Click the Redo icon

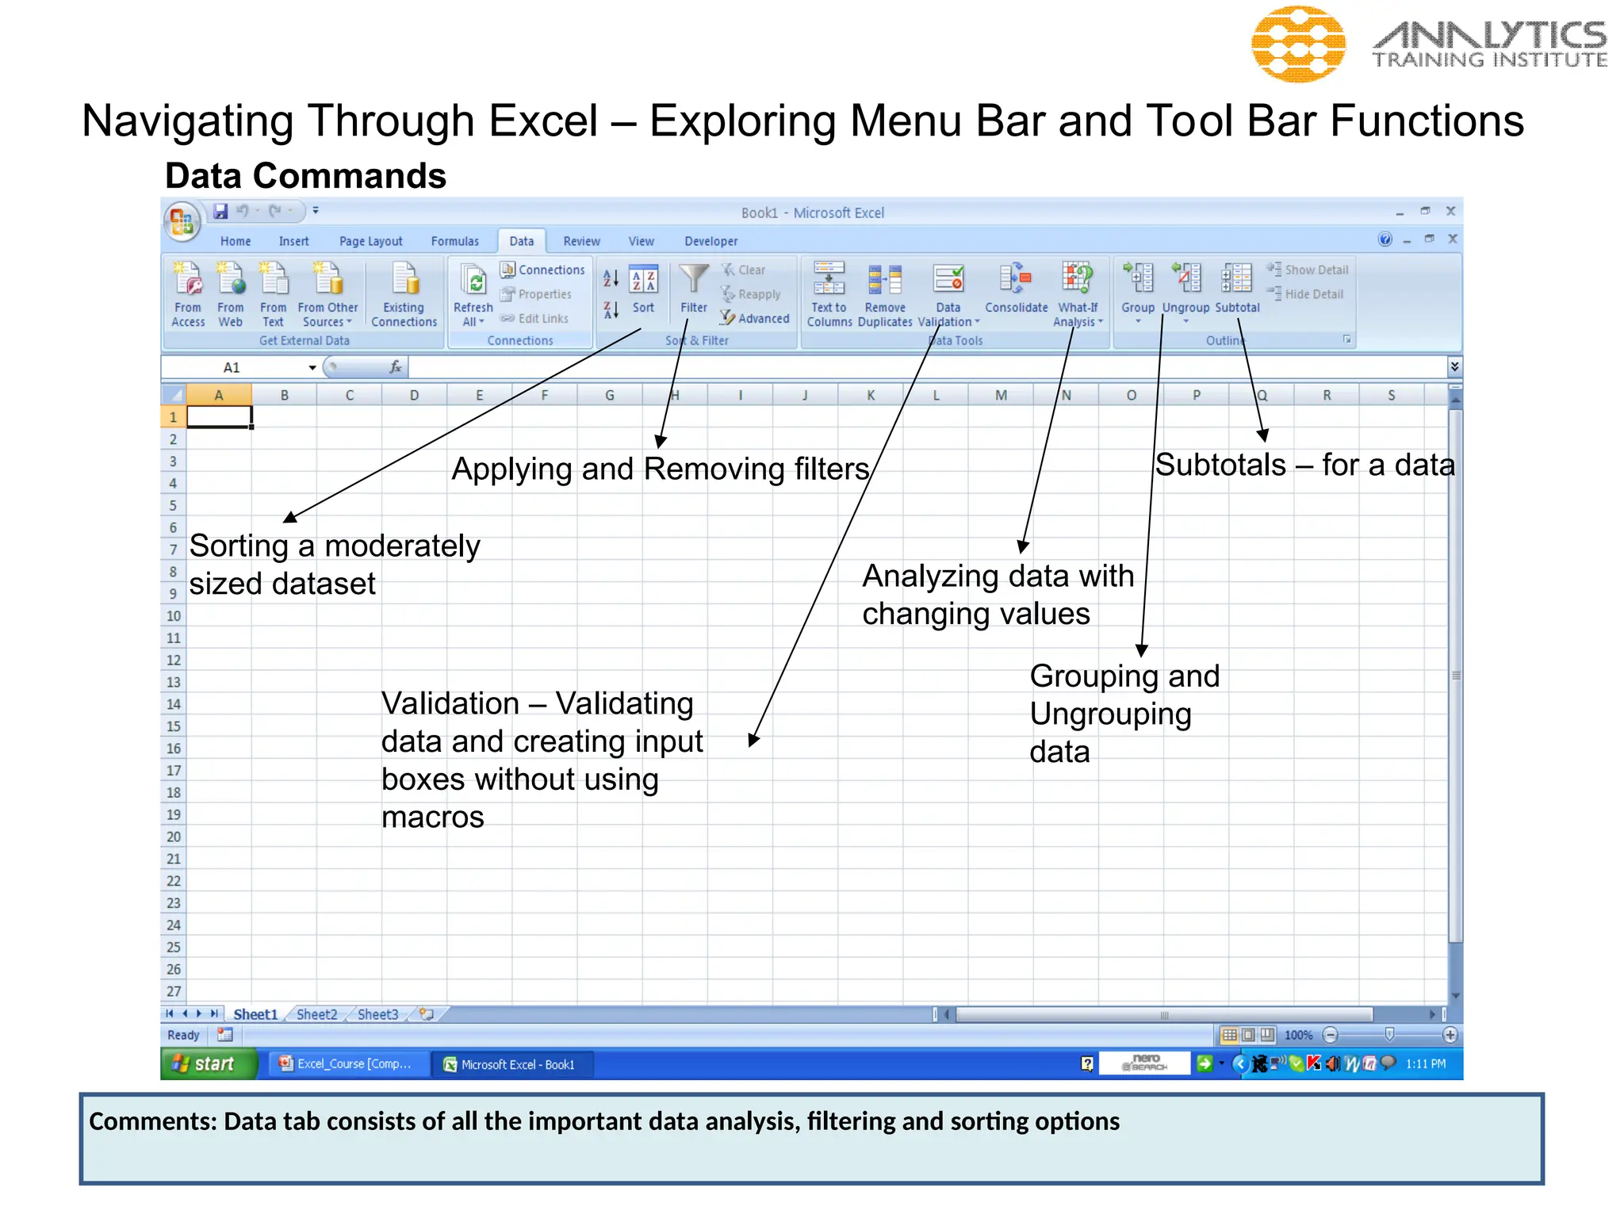275,211
